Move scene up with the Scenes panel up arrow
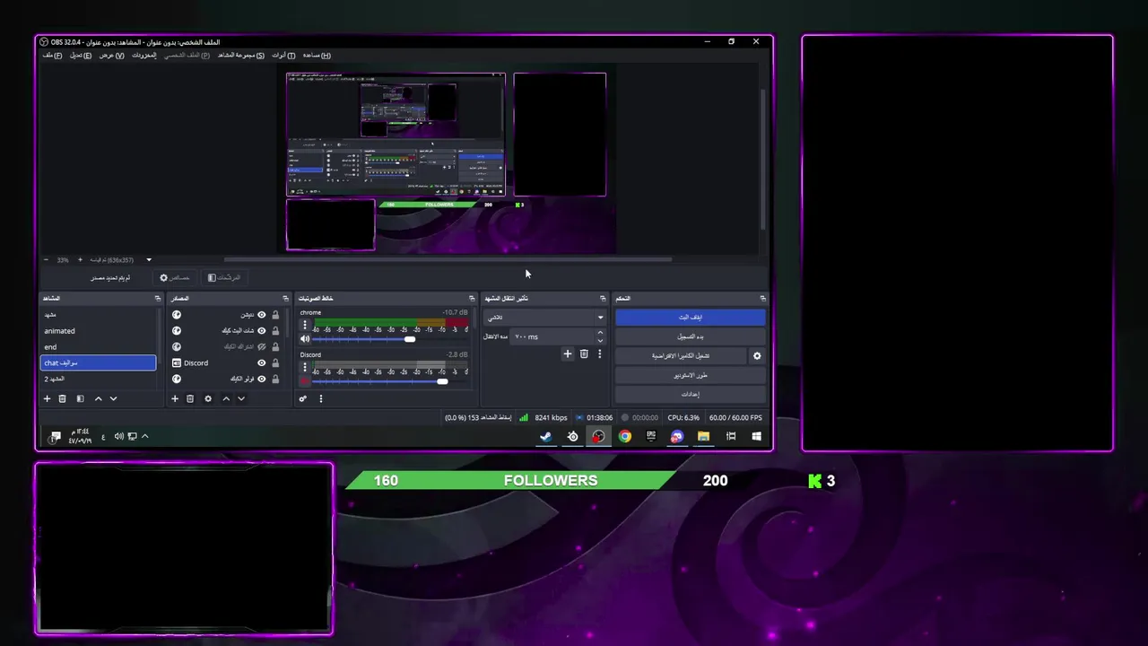 pyautogui.click(x=98, y=398)
